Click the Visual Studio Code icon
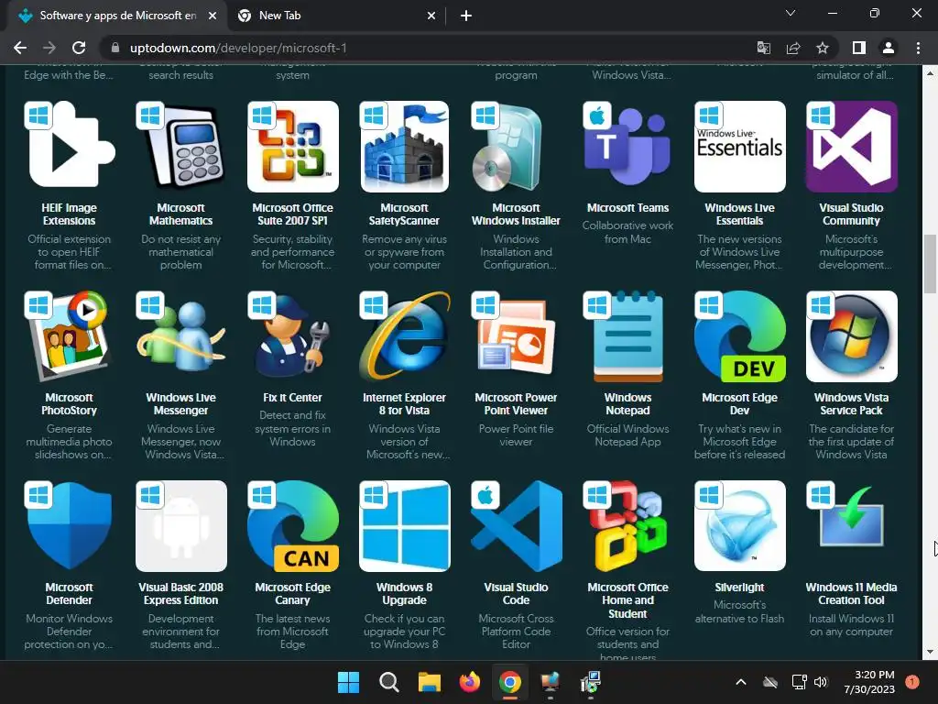The image size is (938, 704). tap(517, 526)
